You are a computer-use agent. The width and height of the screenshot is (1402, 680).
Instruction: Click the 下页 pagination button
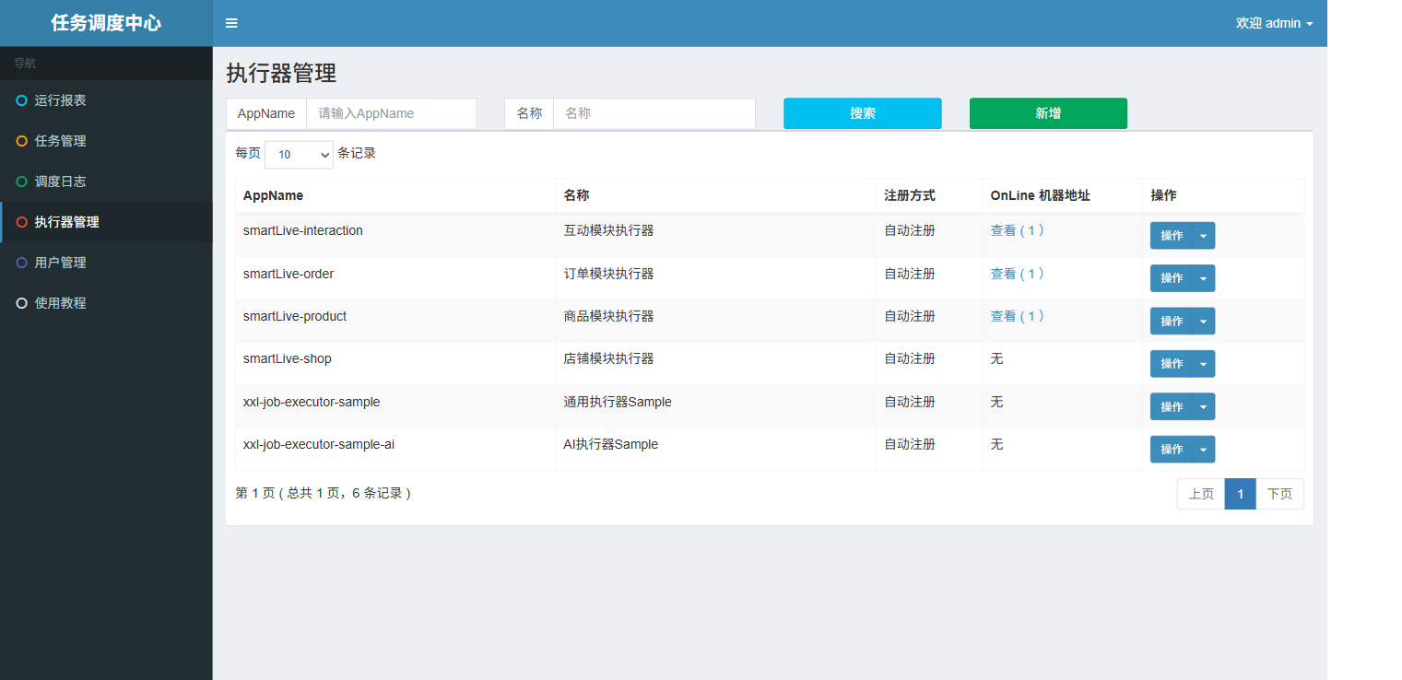(1279, 494)
